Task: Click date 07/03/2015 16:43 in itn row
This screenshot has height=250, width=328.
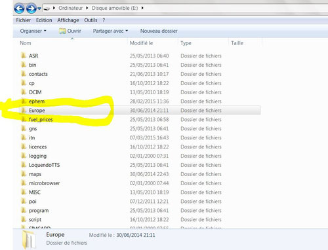Action: click(149, 137)
